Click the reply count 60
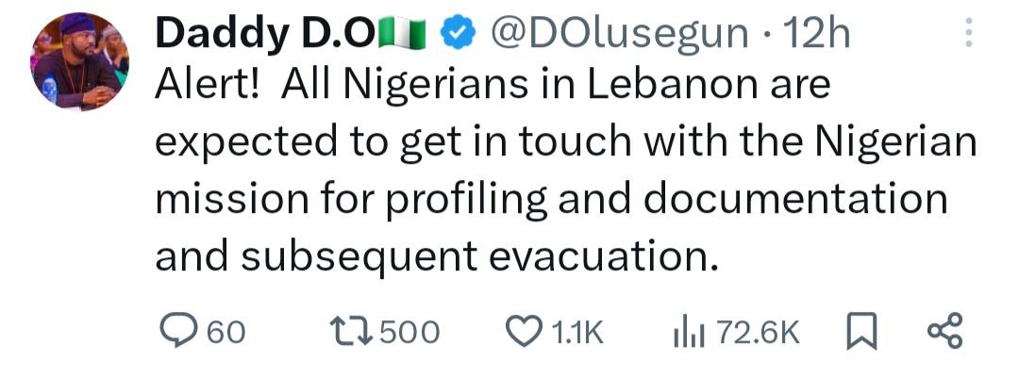The height and width of the screenshot is (377, 1019). (226, 332)
